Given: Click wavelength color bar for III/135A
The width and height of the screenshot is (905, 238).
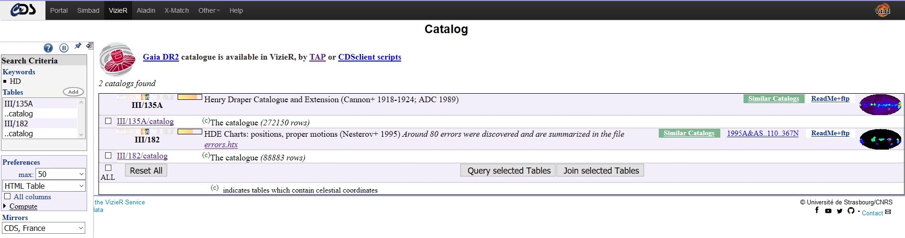Looking at the screenshot, I should 189,97.
